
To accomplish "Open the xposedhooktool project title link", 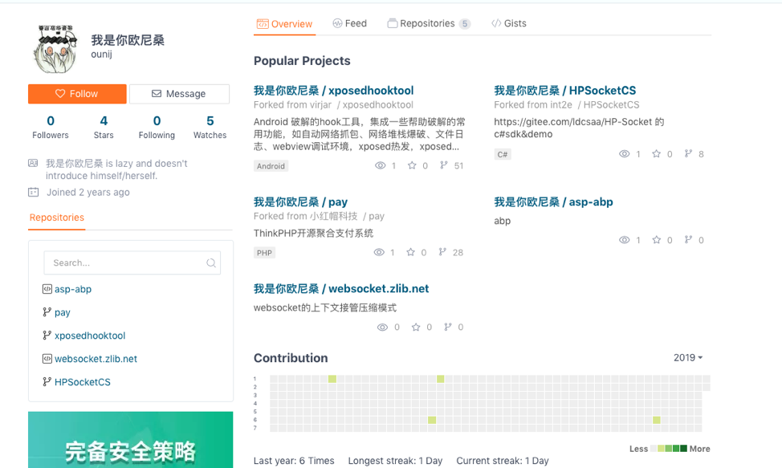I will point(334,90).
